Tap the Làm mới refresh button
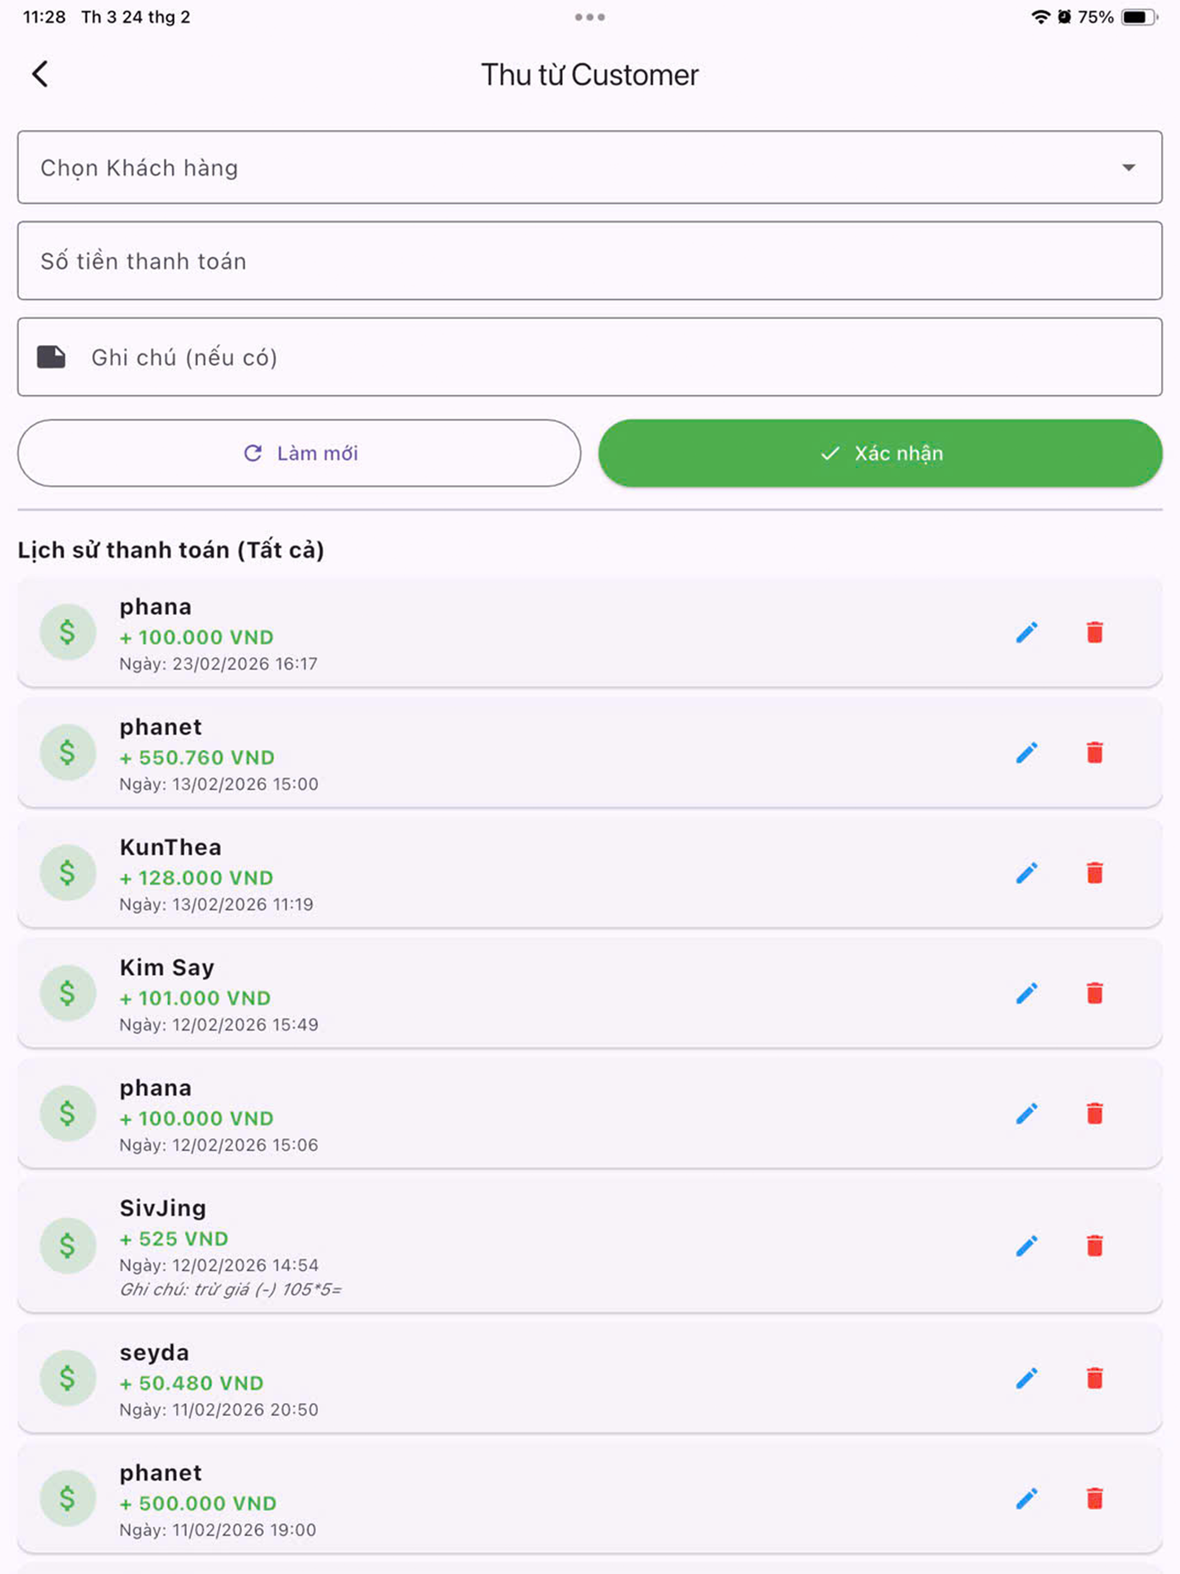1180x1574 pixels. [300, 454]
